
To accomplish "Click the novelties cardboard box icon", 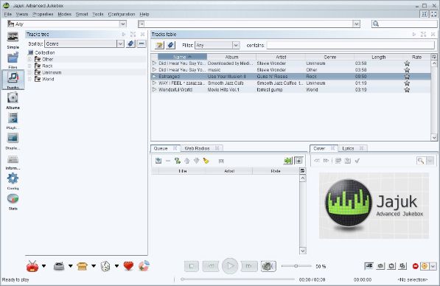I will 83,266.
